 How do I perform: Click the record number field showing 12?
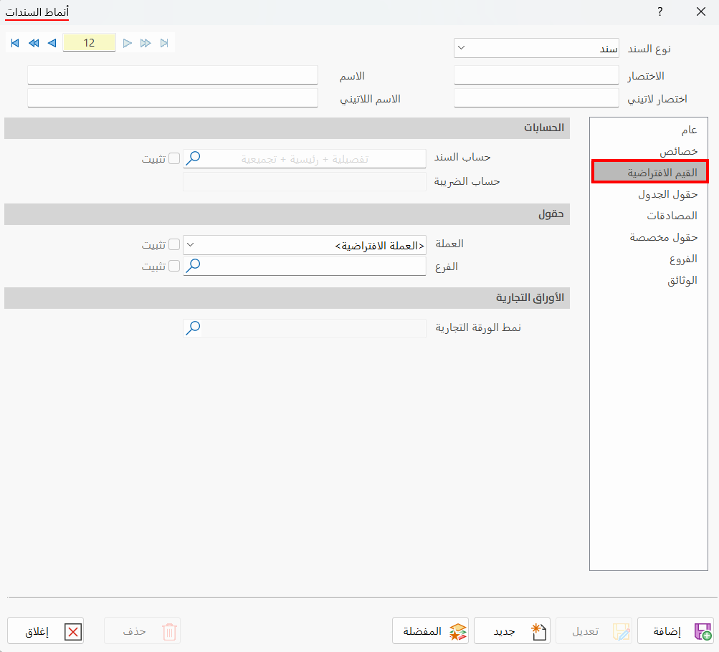pyautogui.click(x=89, y=42)
